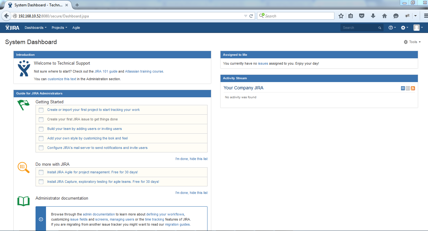
Task: Click the 'Introduction' gadget header
Action: (112, 55)
